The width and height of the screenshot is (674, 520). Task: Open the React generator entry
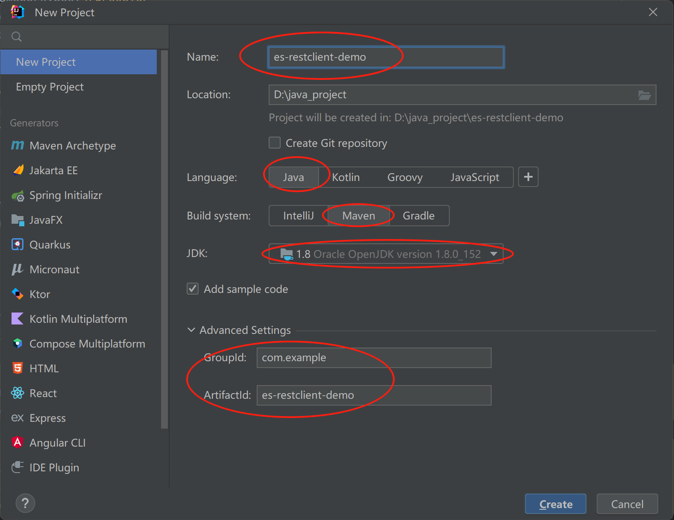click(79, 393)
